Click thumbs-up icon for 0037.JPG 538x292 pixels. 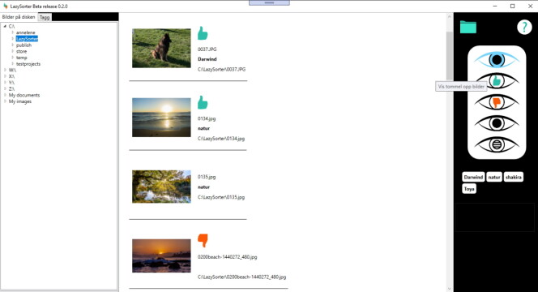point(203,33)
